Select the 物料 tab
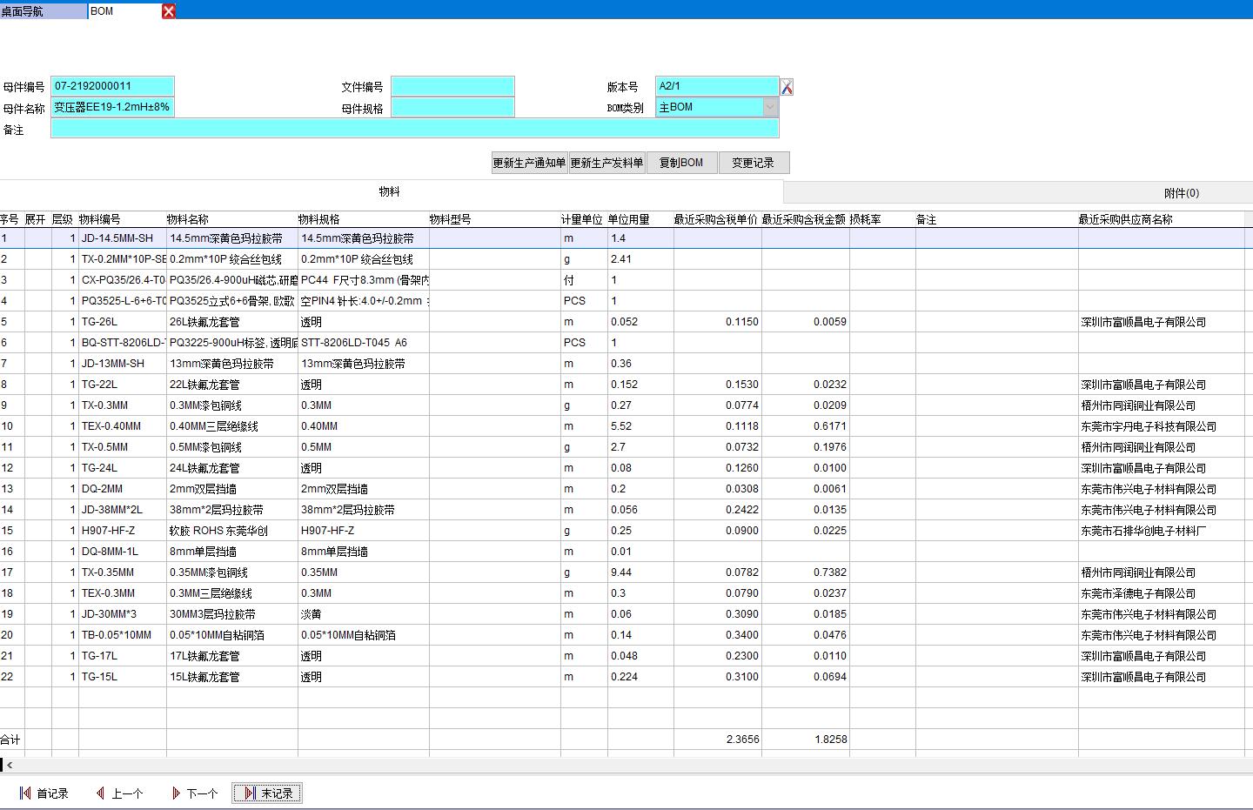 tap(390, 191)
